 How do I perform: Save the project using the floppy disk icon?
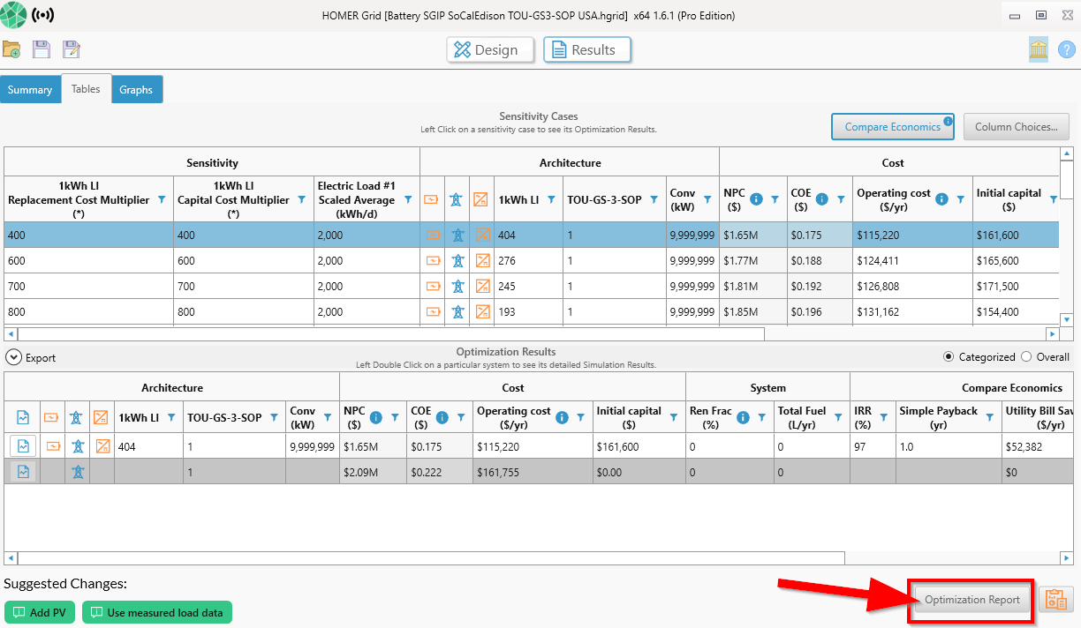(x=41, y=49)
